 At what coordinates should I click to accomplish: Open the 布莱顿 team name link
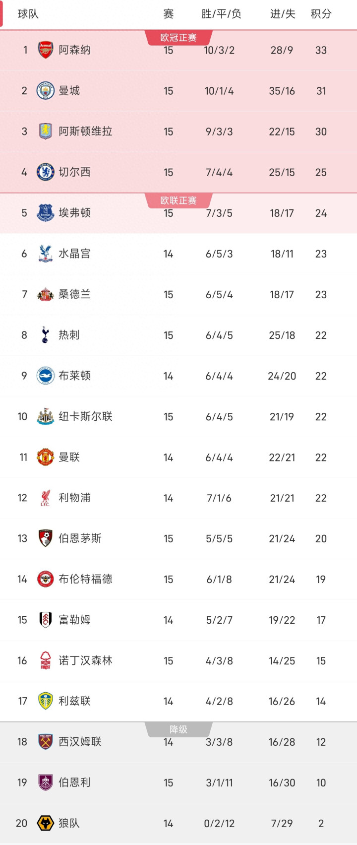point(74,376)
